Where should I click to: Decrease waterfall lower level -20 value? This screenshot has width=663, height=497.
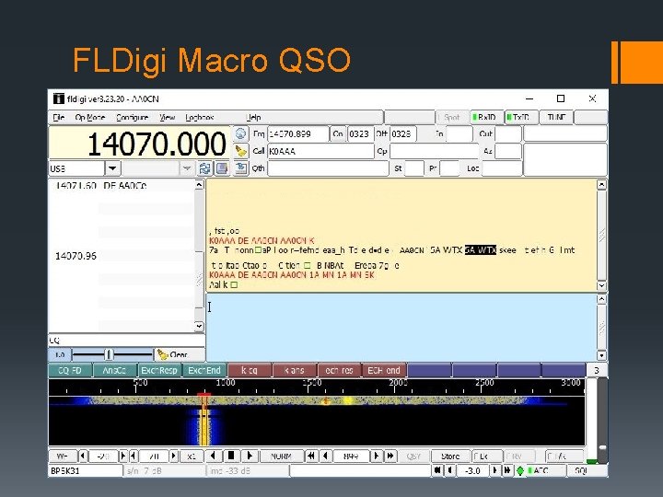pos(83,456)
